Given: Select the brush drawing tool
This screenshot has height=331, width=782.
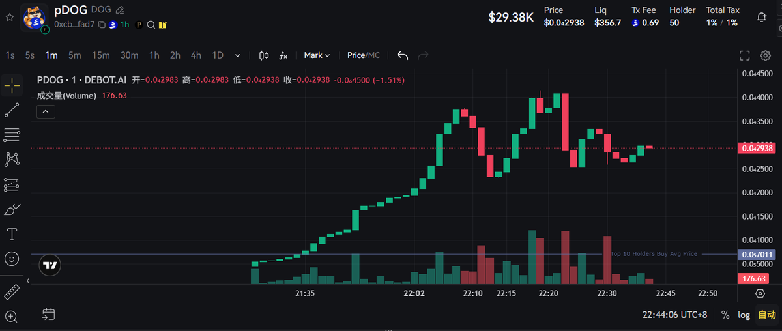Looking at the screenshot, I should pos(12,209).
